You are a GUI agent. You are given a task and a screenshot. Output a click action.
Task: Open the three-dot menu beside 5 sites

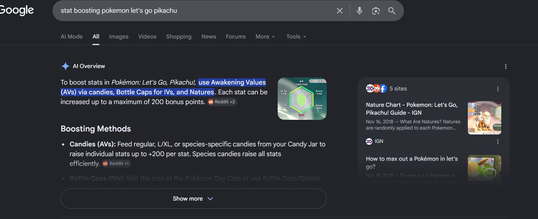(498, 89)
